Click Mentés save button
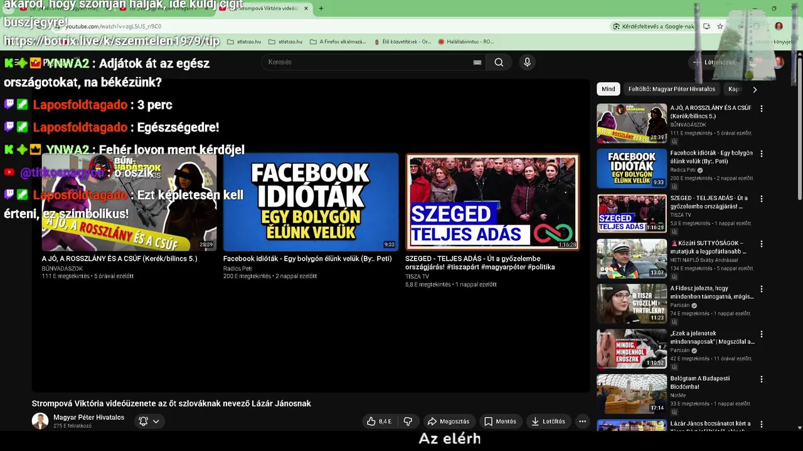Viewport: 803px width, 451px height. pyautogui.click(x=500, y=422)
